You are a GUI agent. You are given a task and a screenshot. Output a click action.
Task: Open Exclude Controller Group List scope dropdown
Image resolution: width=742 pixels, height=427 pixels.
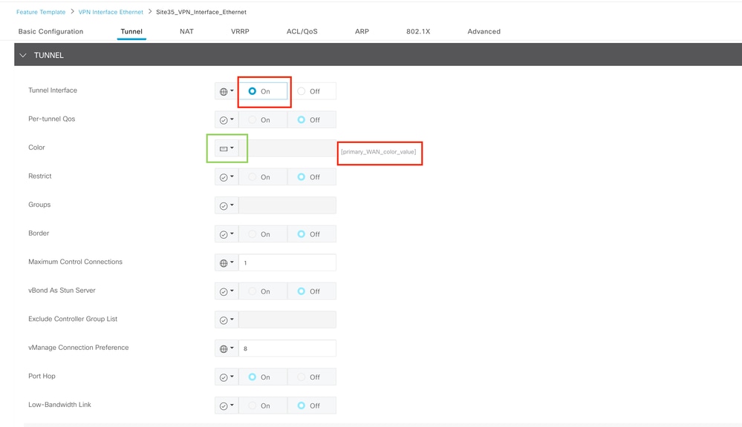click(x=227, y=320)
